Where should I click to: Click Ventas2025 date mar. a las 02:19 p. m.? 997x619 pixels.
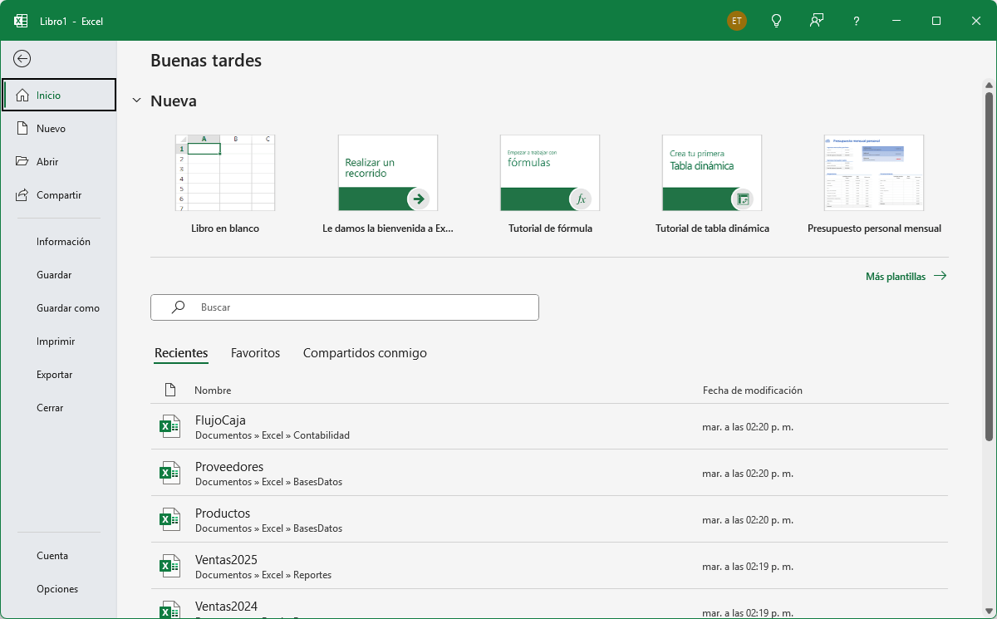[x=748, y=567]
